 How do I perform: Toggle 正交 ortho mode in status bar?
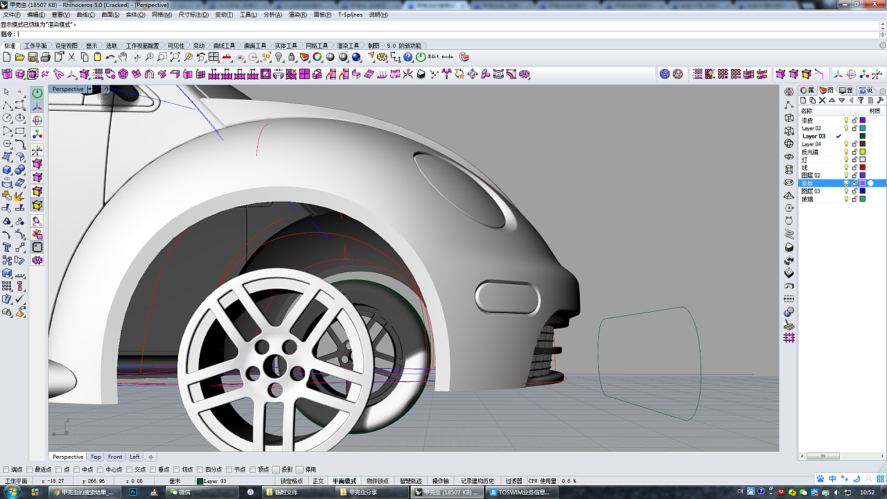click(x=318, y=481)
